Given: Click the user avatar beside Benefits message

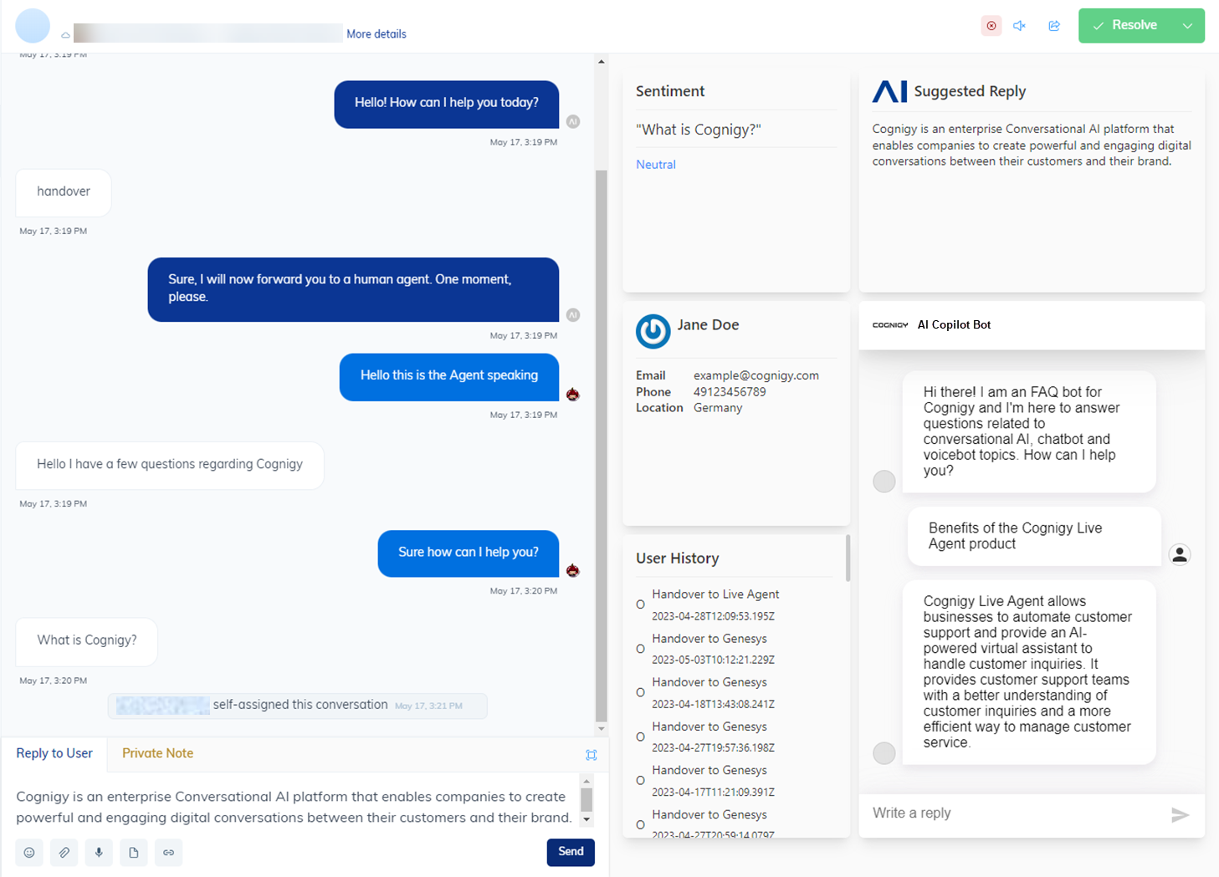Looking at the screenshot, I should tap(1180, 554).
